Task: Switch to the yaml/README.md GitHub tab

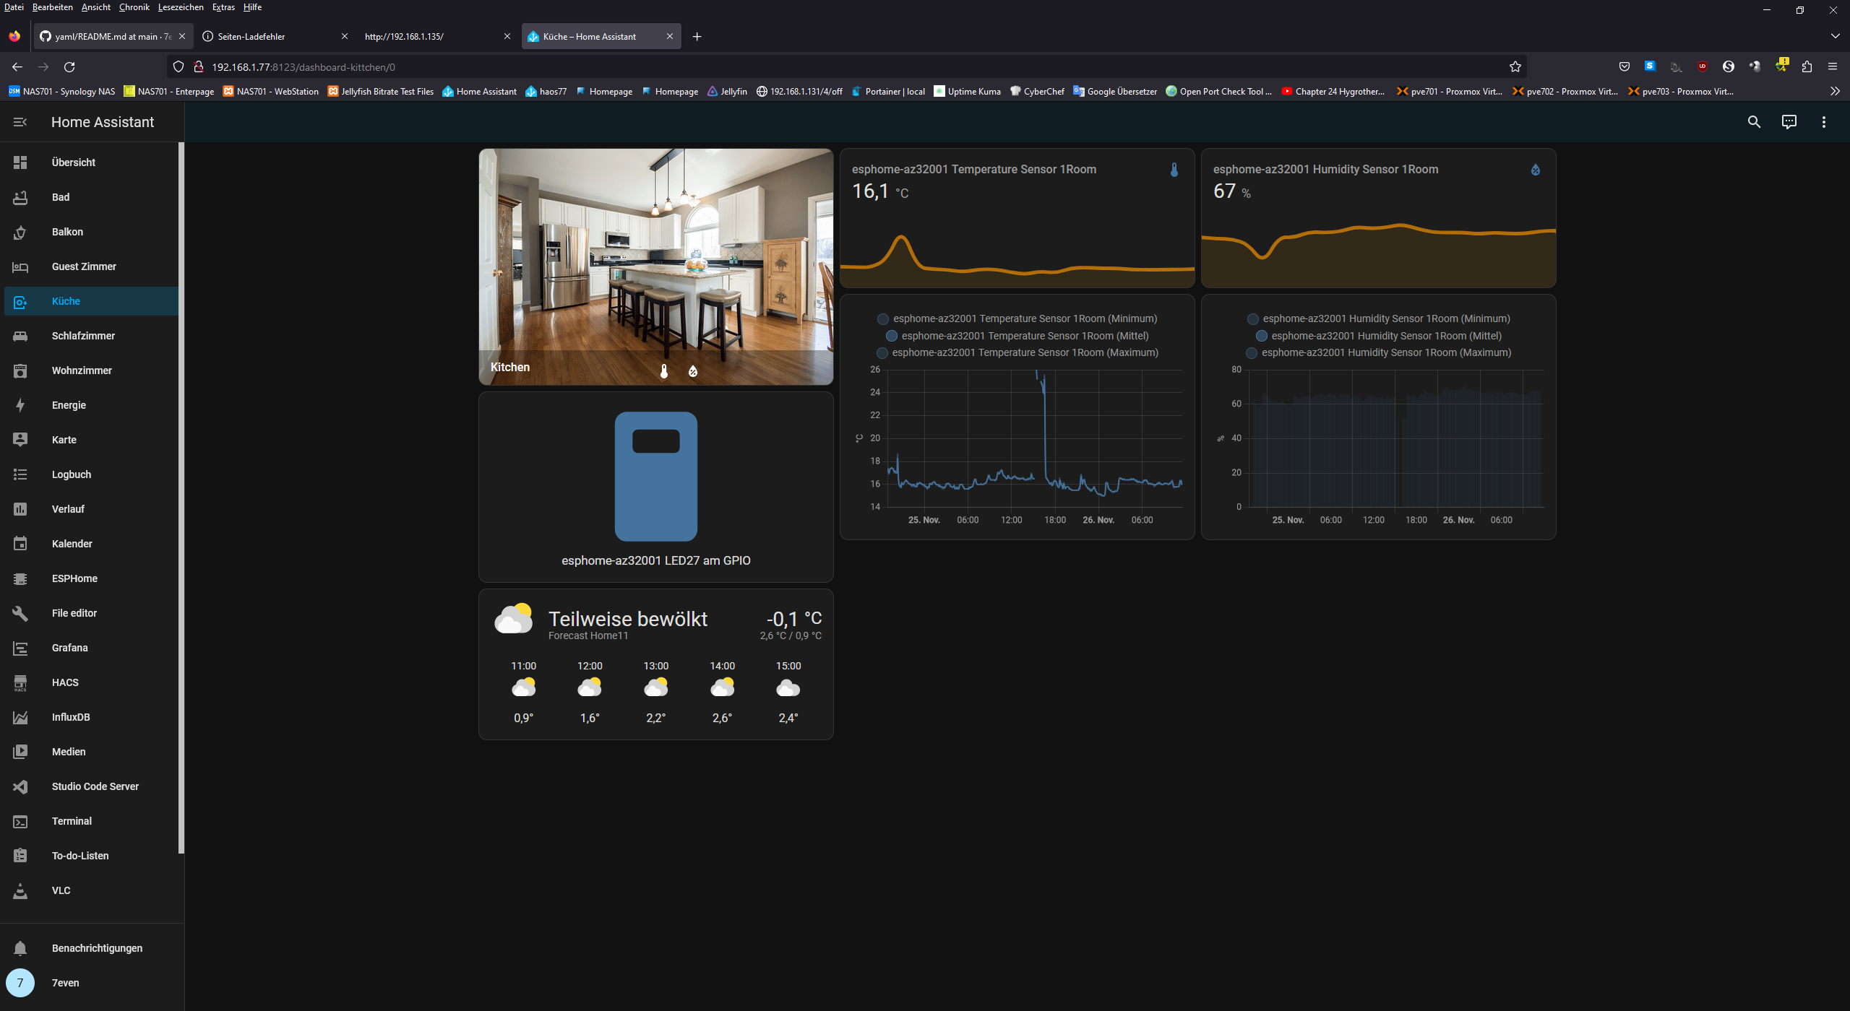Action: tap(108, 36)
